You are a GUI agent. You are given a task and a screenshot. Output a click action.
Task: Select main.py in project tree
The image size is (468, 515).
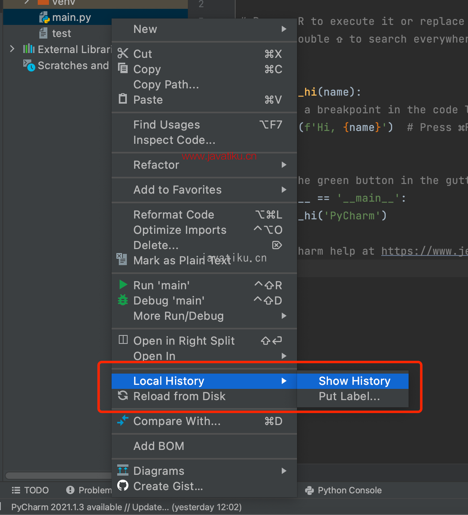coord(71,17)
